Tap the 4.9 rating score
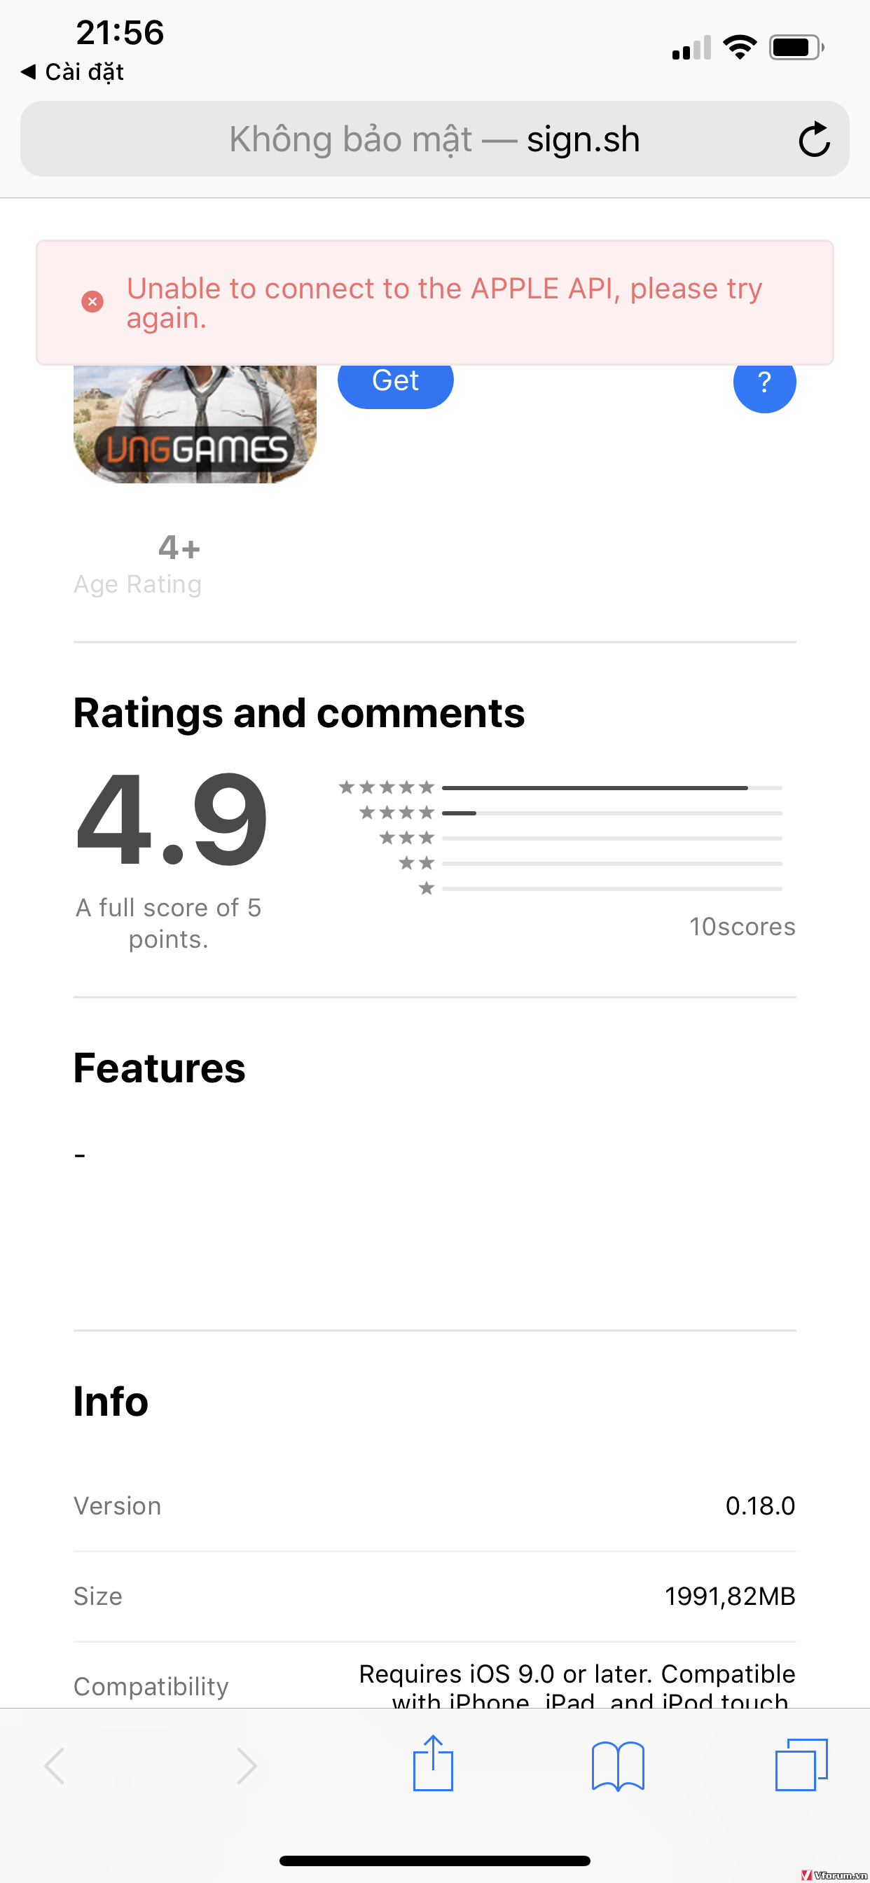 pyautogui.click(x=172, y=820)
